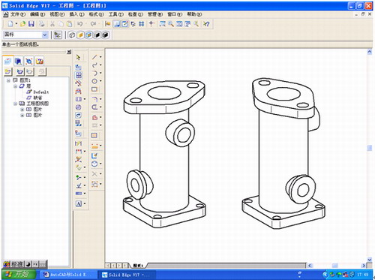Image resolution: width=375 pixels, height=280 pixels.
Task: Choose the Rectangle drawing tool
Action: click(x=94, y=89)
